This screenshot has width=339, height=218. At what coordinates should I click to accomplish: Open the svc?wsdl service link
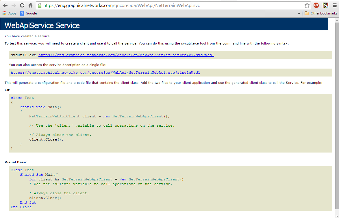click(126, 55)
